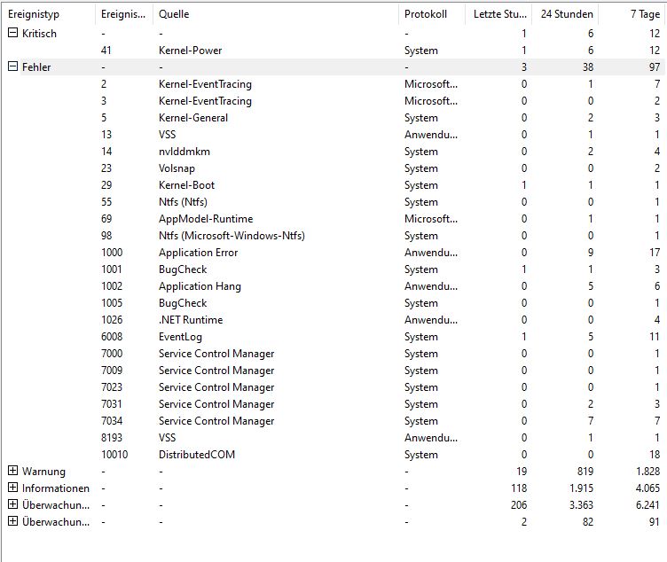
Task: Select the Kernel-Power event 41 row
Action: (333, 51)
